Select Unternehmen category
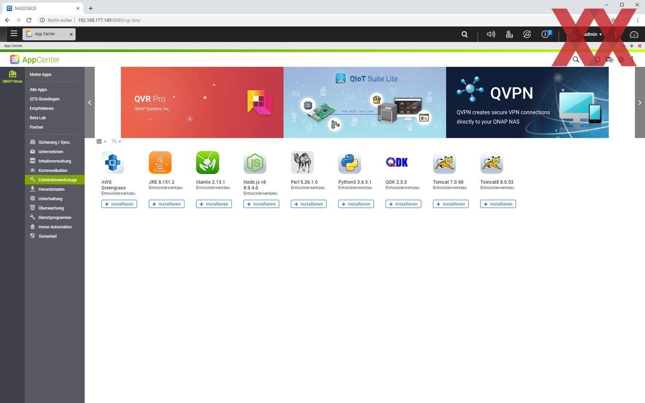645x403 pixels. (x=55, y=152)
